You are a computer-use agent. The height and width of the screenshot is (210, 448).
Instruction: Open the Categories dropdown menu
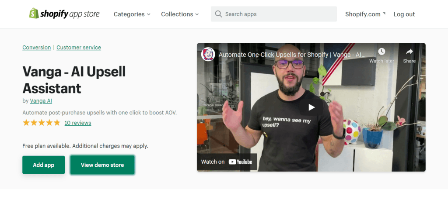point(132,14)
